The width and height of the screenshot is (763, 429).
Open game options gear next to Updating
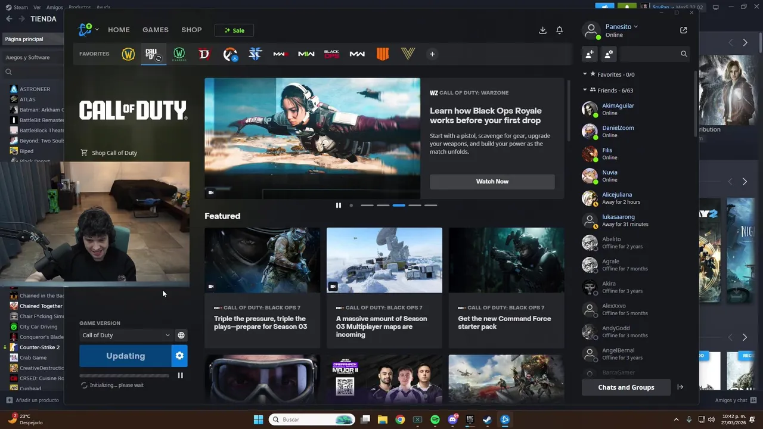click(179, 356)
